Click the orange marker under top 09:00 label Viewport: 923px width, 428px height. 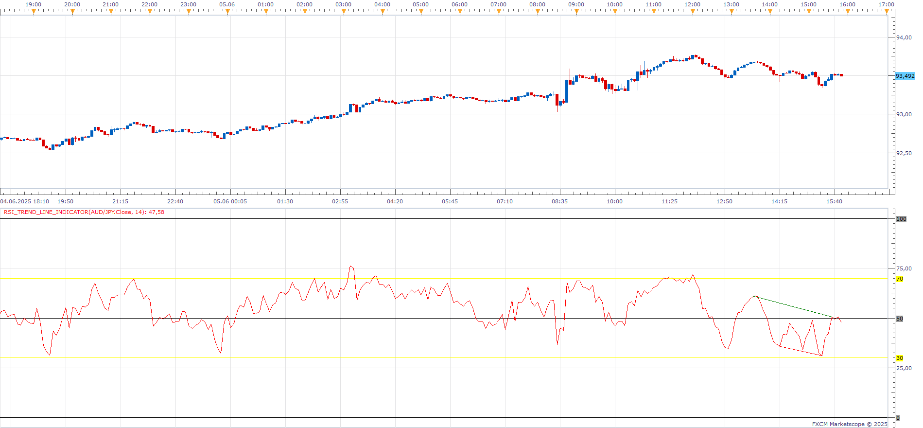[x=576, y=12]
